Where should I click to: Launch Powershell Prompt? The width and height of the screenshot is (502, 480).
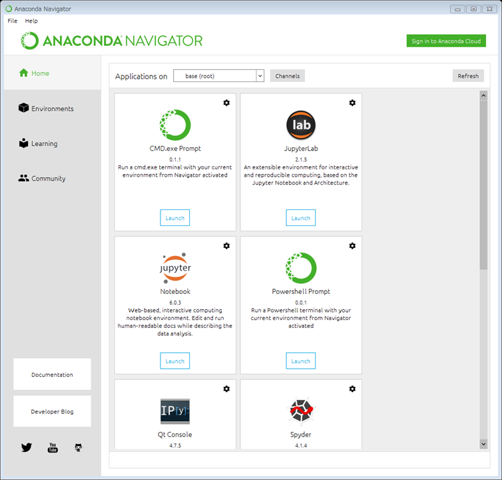[x=301, y=361]
